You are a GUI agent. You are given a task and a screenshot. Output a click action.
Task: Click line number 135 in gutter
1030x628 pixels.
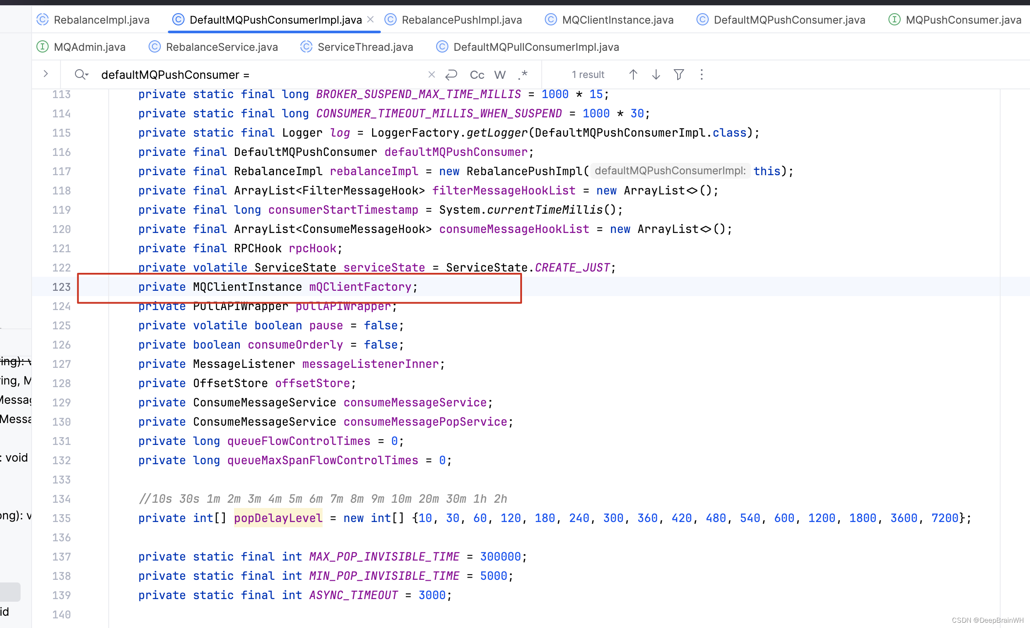click(x=61, y=518)
